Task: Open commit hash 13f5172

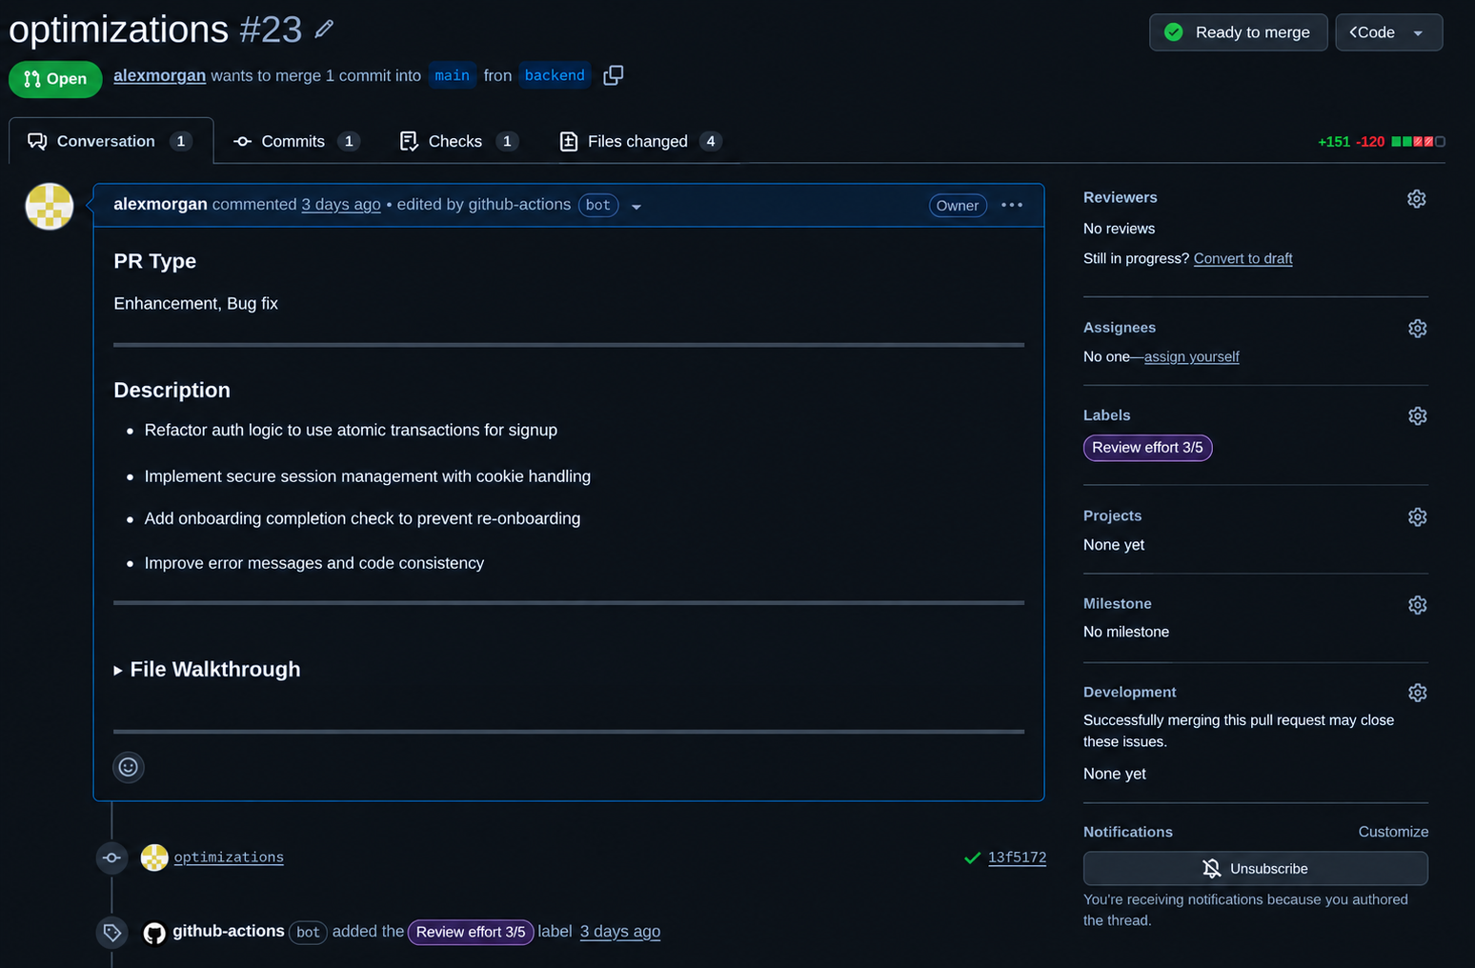Action: point(1017,857)
